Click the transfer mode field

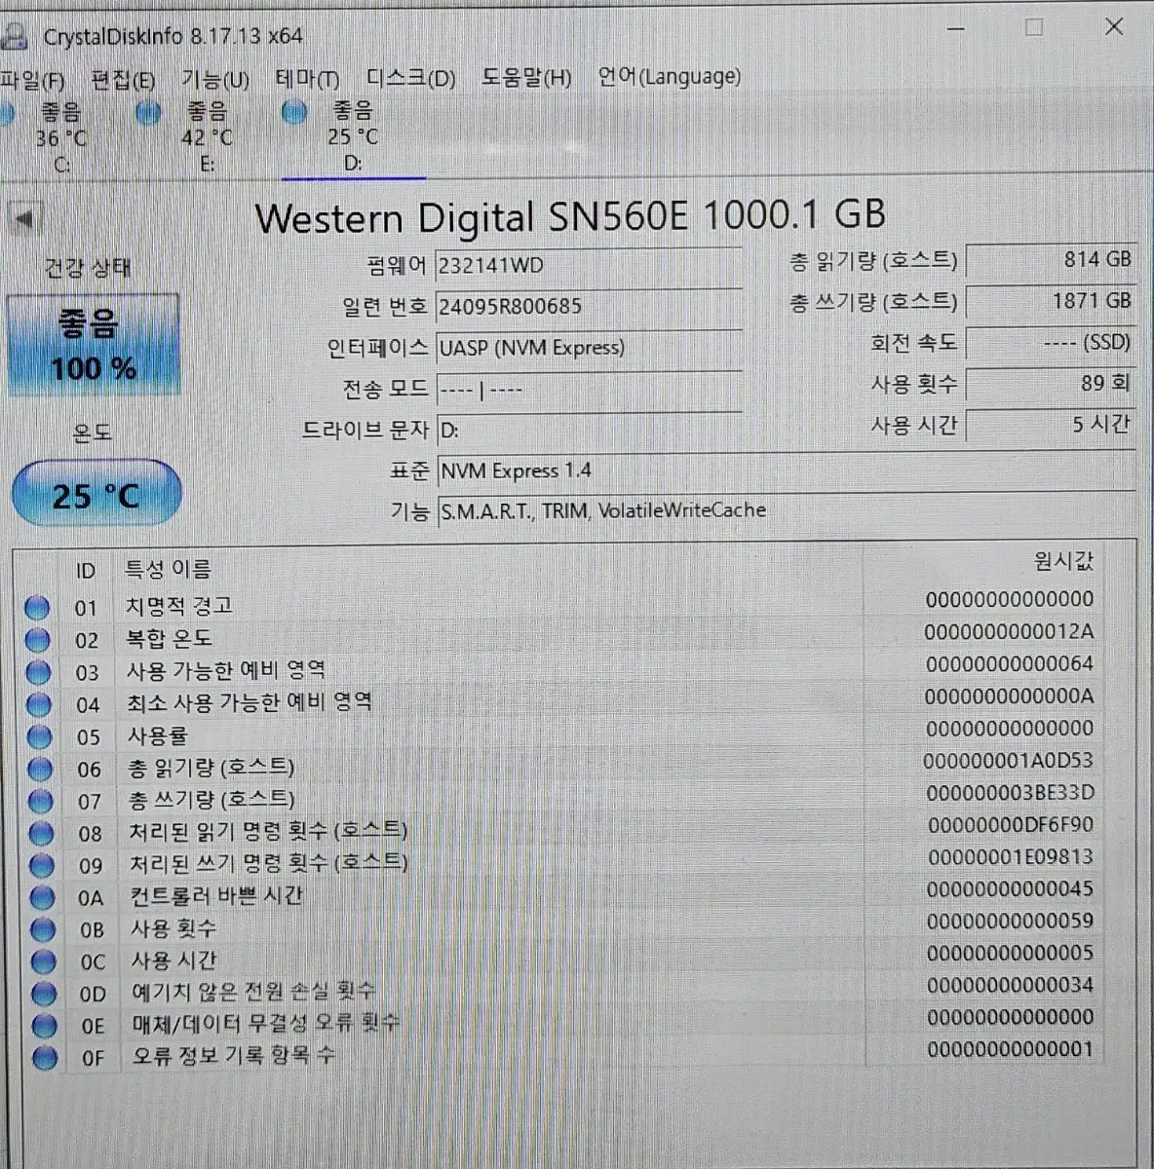click(x=589, y=390)
